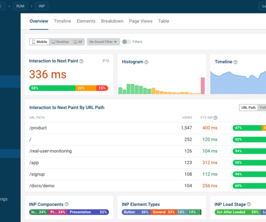Open the /app row
266x222 pixels.
pyautogui.click(x=146, y=163)
